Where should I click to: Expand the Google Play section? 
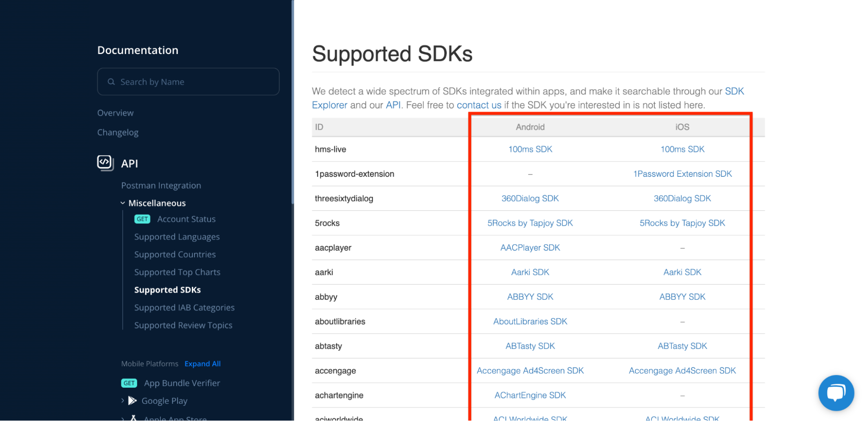123,401
